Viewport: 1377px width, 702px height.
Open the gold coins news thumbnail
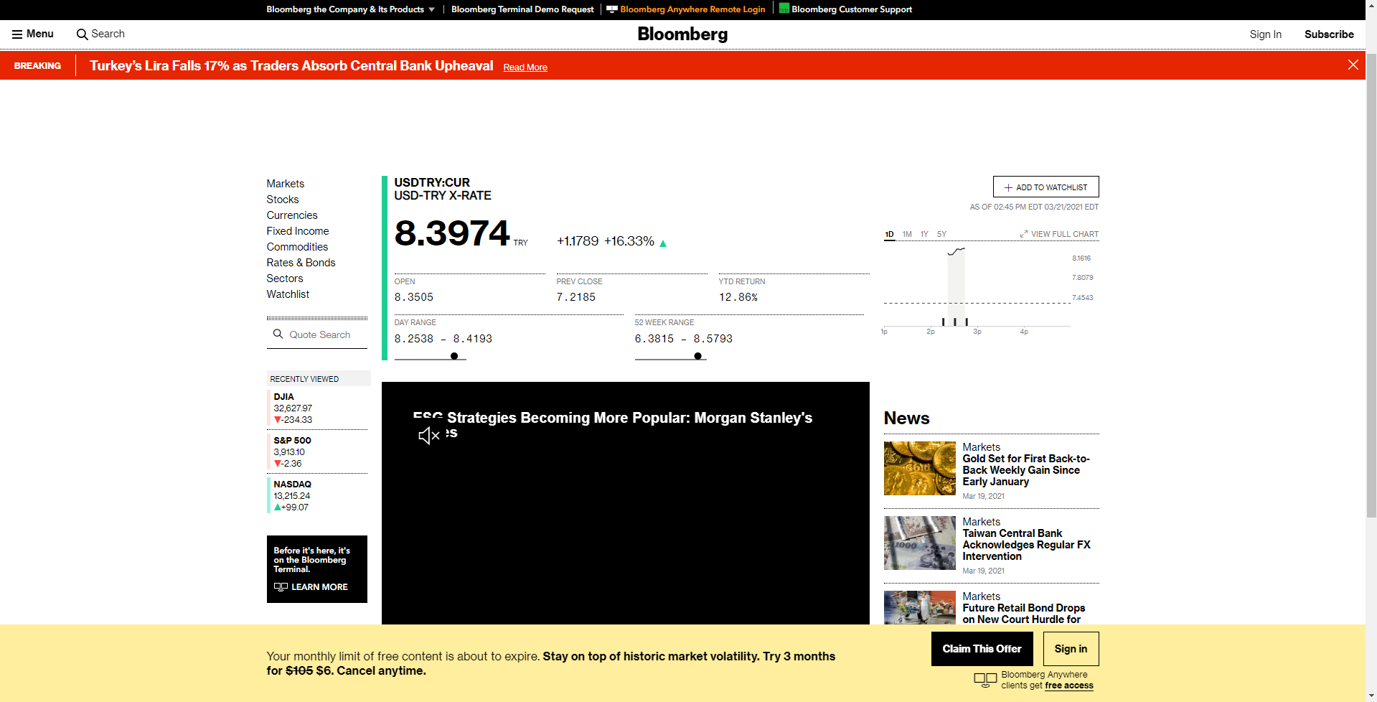pos(919,468)
